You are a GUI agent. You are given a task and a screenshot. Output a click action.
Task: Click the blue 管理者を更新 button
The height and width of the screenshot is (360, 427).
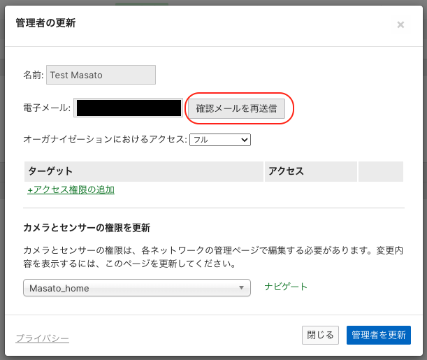[x=378, y=335]
